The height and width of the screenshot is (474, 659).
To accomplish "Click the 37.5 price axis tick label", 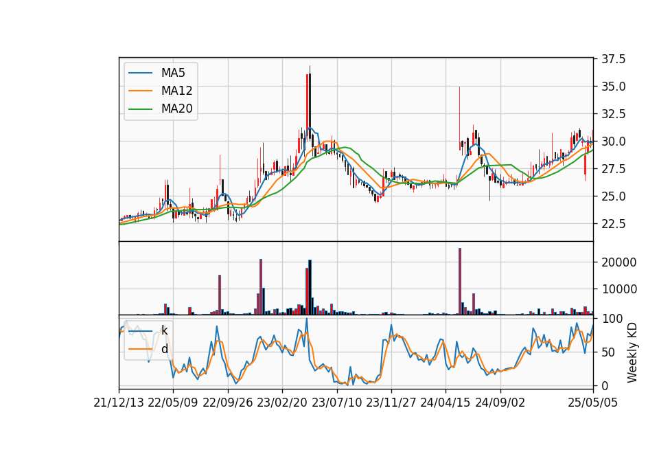I will click(x=613, y=59).
